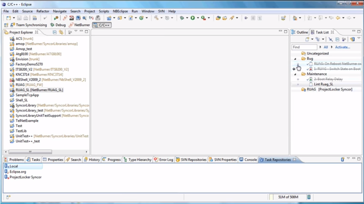Open the Run button dropdown arrow

point(198,18)
